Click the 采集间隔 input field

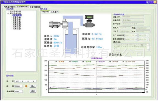coord(19,91)
